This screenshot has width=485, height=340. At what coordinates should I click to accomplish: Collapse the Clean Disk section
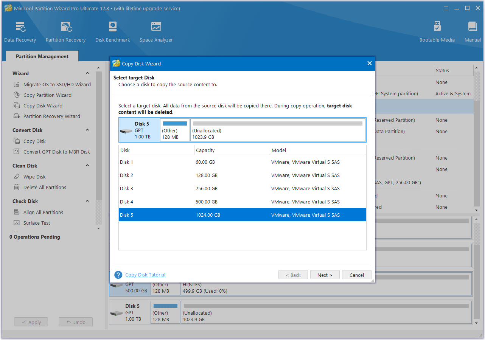click(87, 166)
